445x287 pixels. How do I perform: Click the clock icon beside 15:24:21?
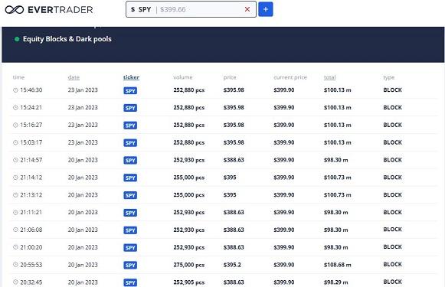(15, 108)
